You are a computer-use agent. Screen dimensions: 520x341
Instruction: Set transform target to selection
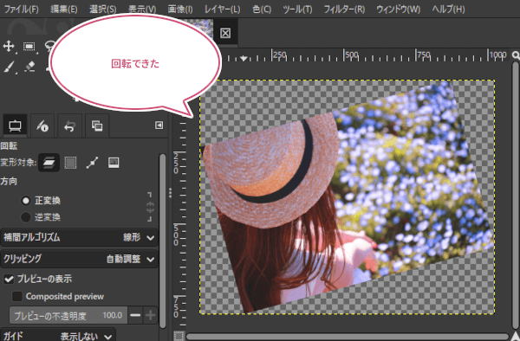(70, 163)
